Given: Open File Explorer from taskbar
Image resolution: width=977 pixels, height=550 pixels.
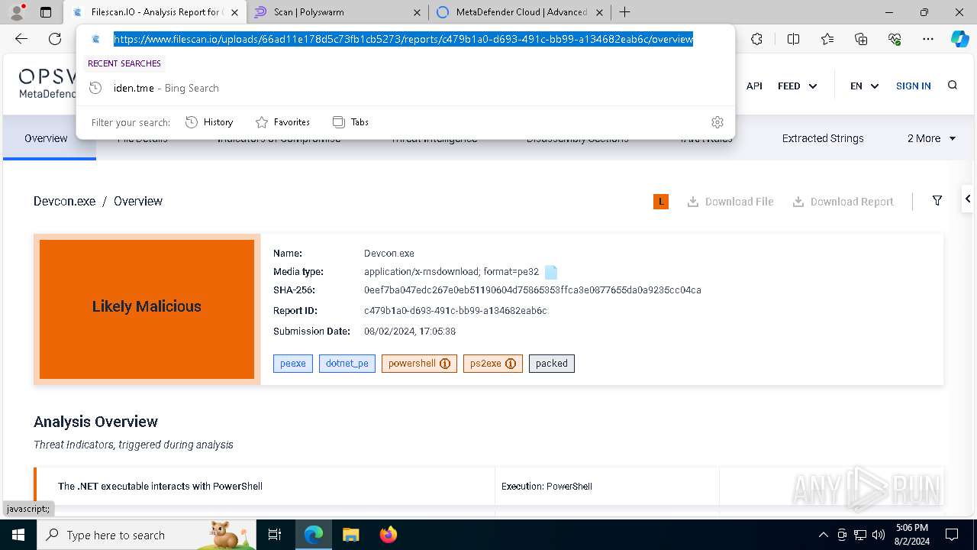Looking at the screenshot, I should (350, 535).
